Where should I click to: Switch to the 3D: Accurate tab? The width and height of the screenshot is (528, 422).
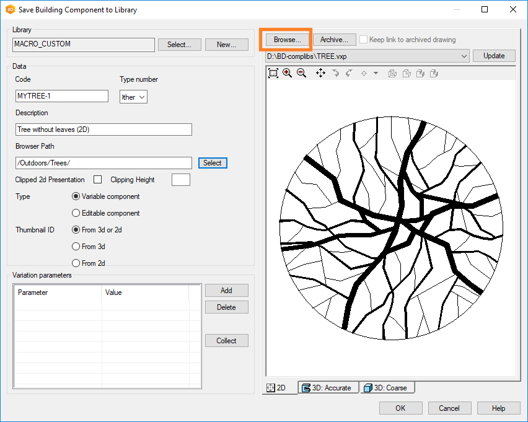(x=328, y=387)
